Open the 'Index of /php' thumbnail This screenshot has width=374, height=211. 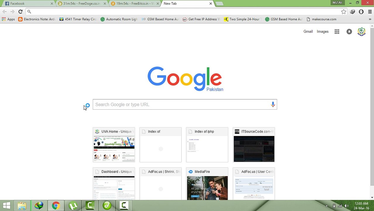[x=207, y=145]
